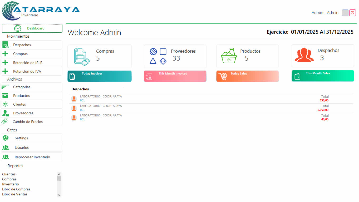Image resolution: width=359 pixels, height=202 pixels.
Task: Click the Categorias list icon in sidebar
Action: coord(5,87)
